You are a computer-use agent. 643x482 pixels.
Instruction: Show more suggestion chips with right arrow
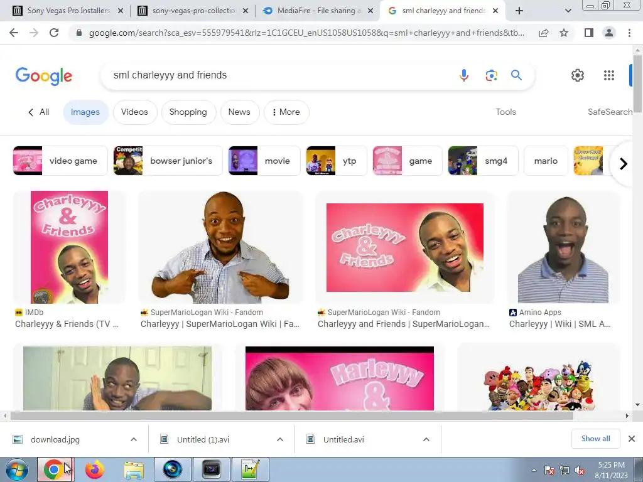coord(624,164)
